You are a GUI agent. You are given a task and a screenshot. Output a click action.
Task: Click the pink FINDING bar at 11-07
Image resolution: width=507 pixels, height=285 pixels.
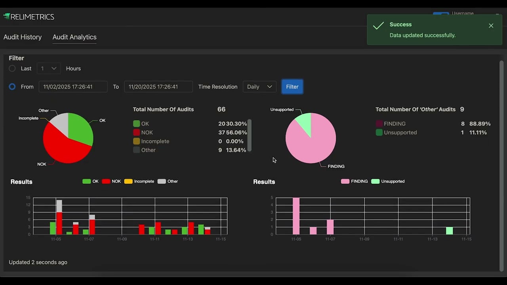click(330, 227)
